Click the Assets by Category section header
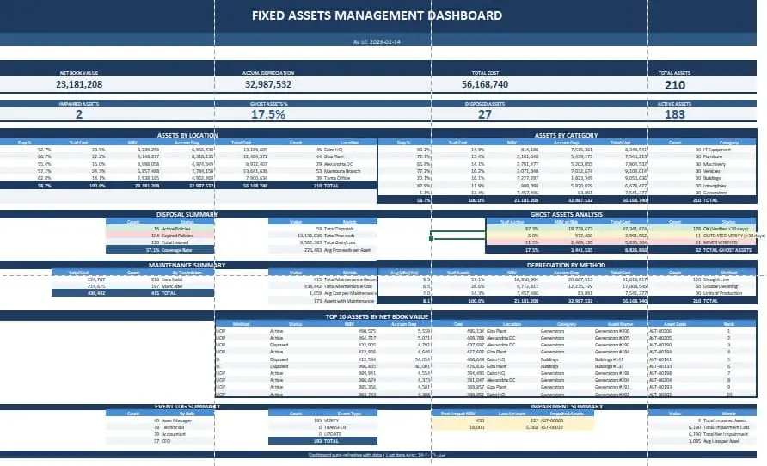This screenshot has width=767, height=466. click(x=566, y=135)
